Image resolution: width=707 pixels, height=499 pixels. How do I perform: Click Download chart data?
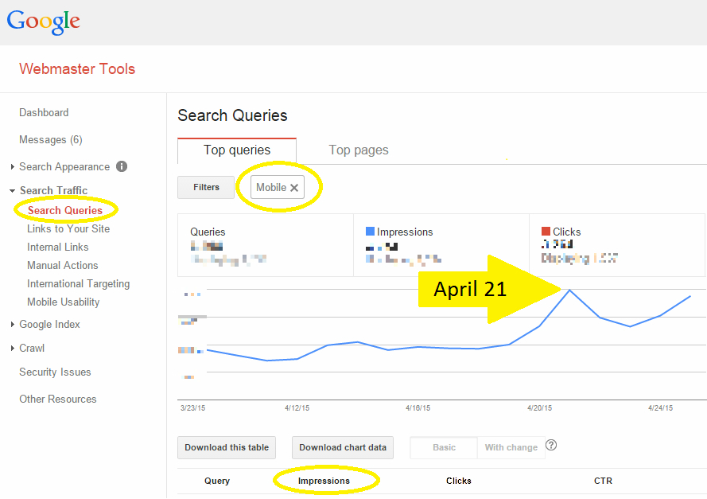click(x=343, y=447)
